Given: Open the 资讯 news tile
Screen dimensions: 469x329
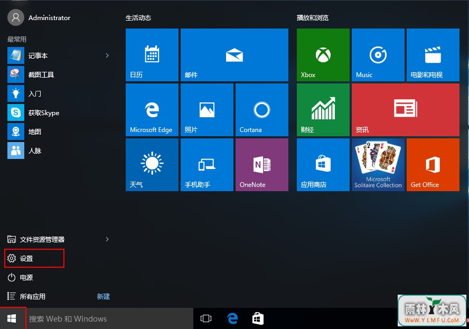Looking at the screenshot, I should point(406,110).
